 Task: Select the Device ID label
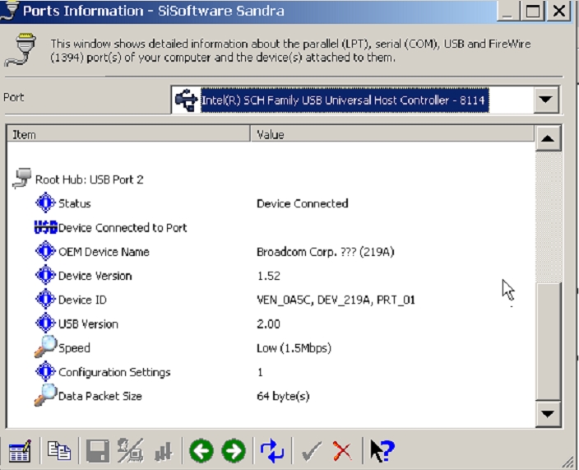point(82,300)
